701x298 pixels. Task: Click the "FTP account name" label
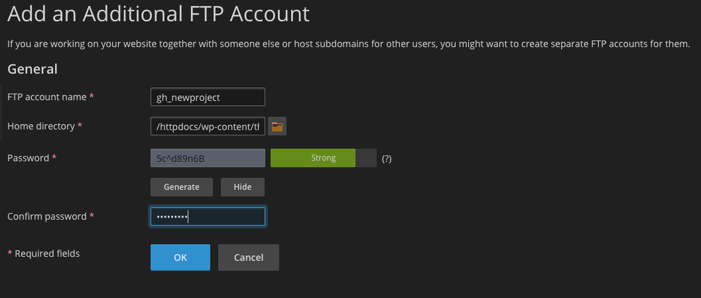pyautogui.click(x=47, y=97)
